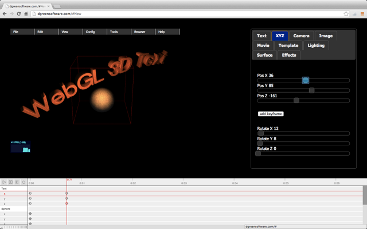Switch to the Lighting tab
The image size is (367, 229).
pyautogui.click(x=315, y=45)
